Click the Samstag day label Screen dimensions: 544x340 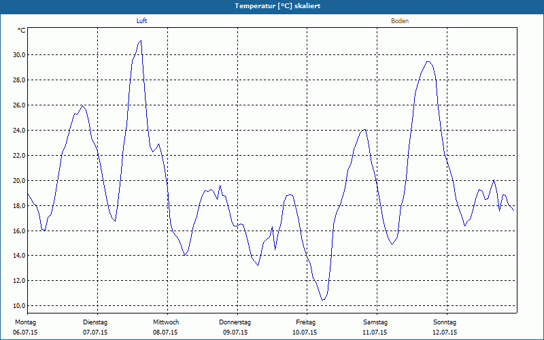click(375, 322)
